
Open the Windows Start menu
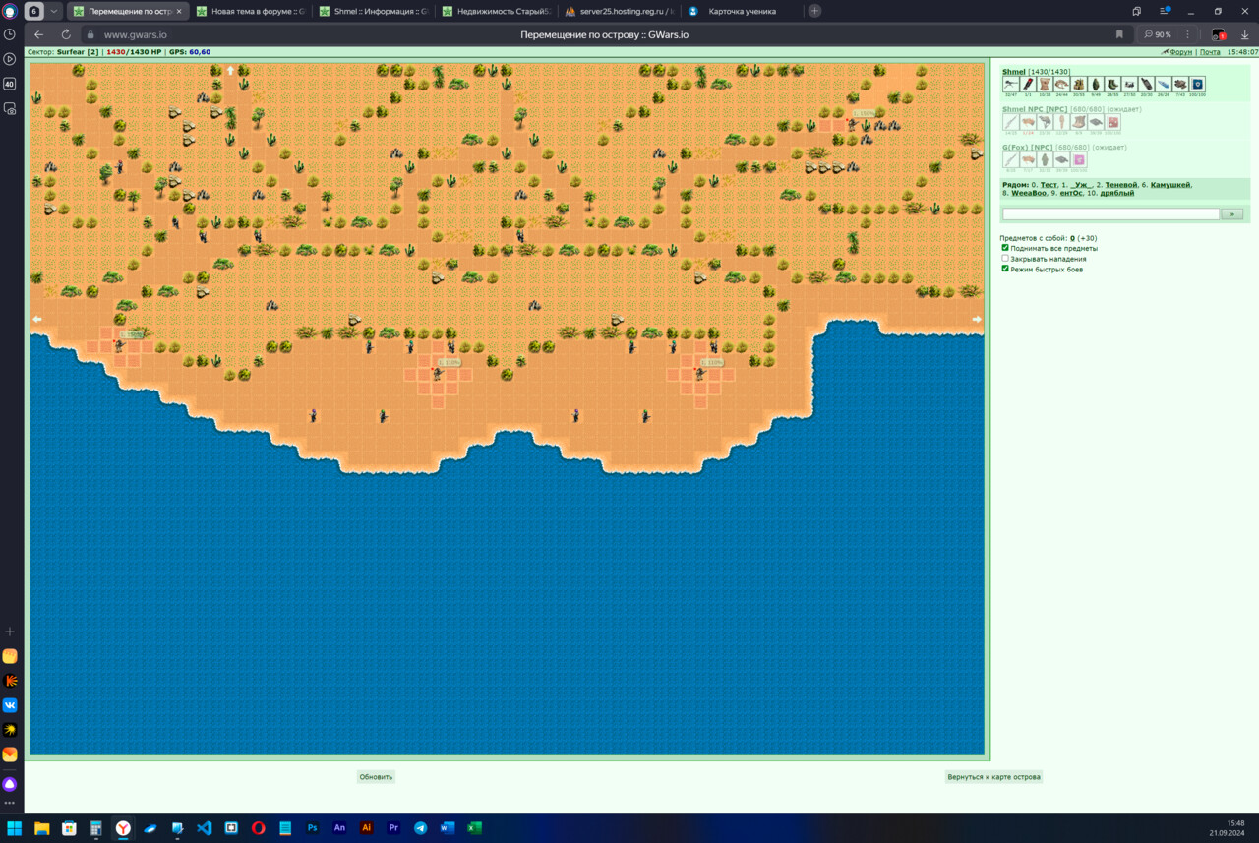[x=14, y=828]
